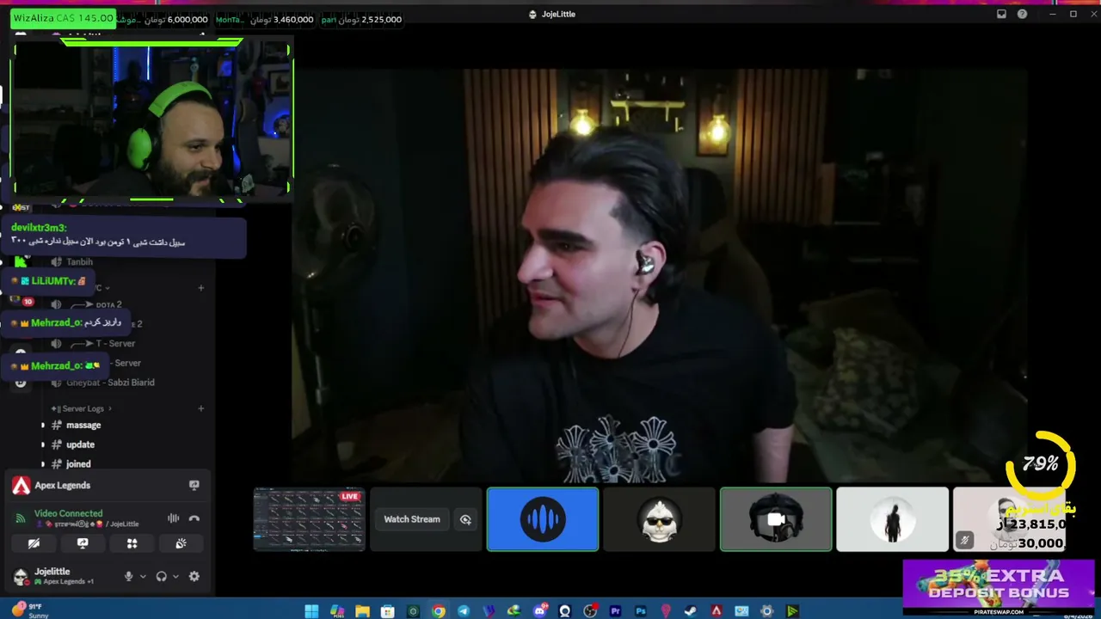Select the LIVE stream preview thumbnail

tap(310, 518)
